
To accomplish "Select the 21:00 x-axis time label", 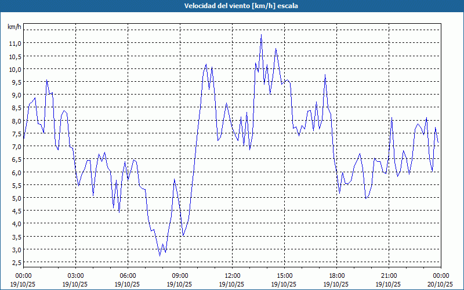I will tap(389, 275).
